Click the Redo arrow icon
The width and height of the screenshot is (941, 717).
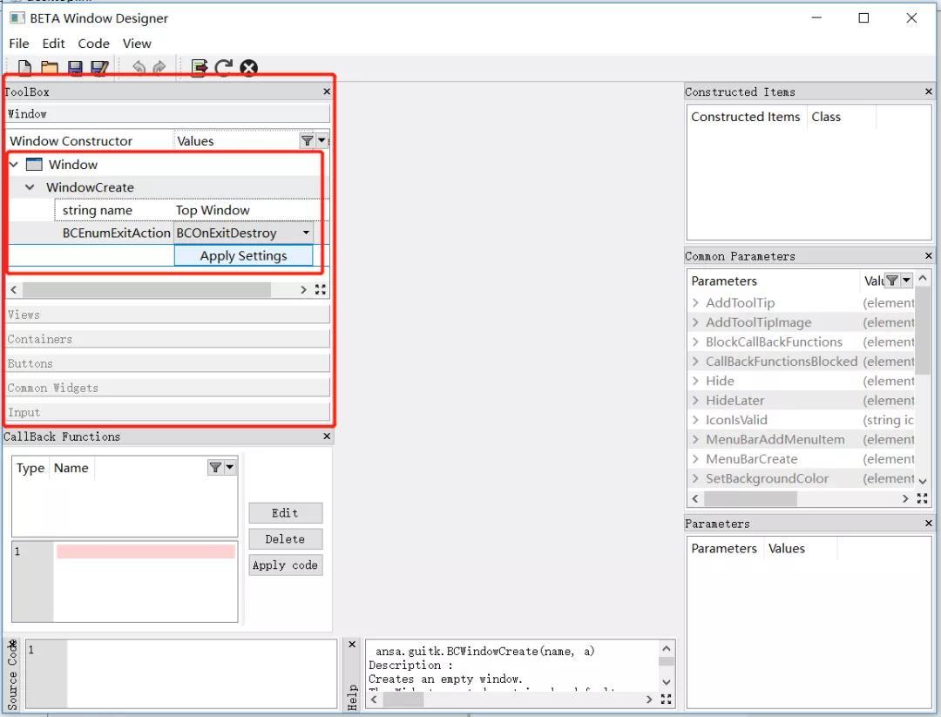coord(159,68)
